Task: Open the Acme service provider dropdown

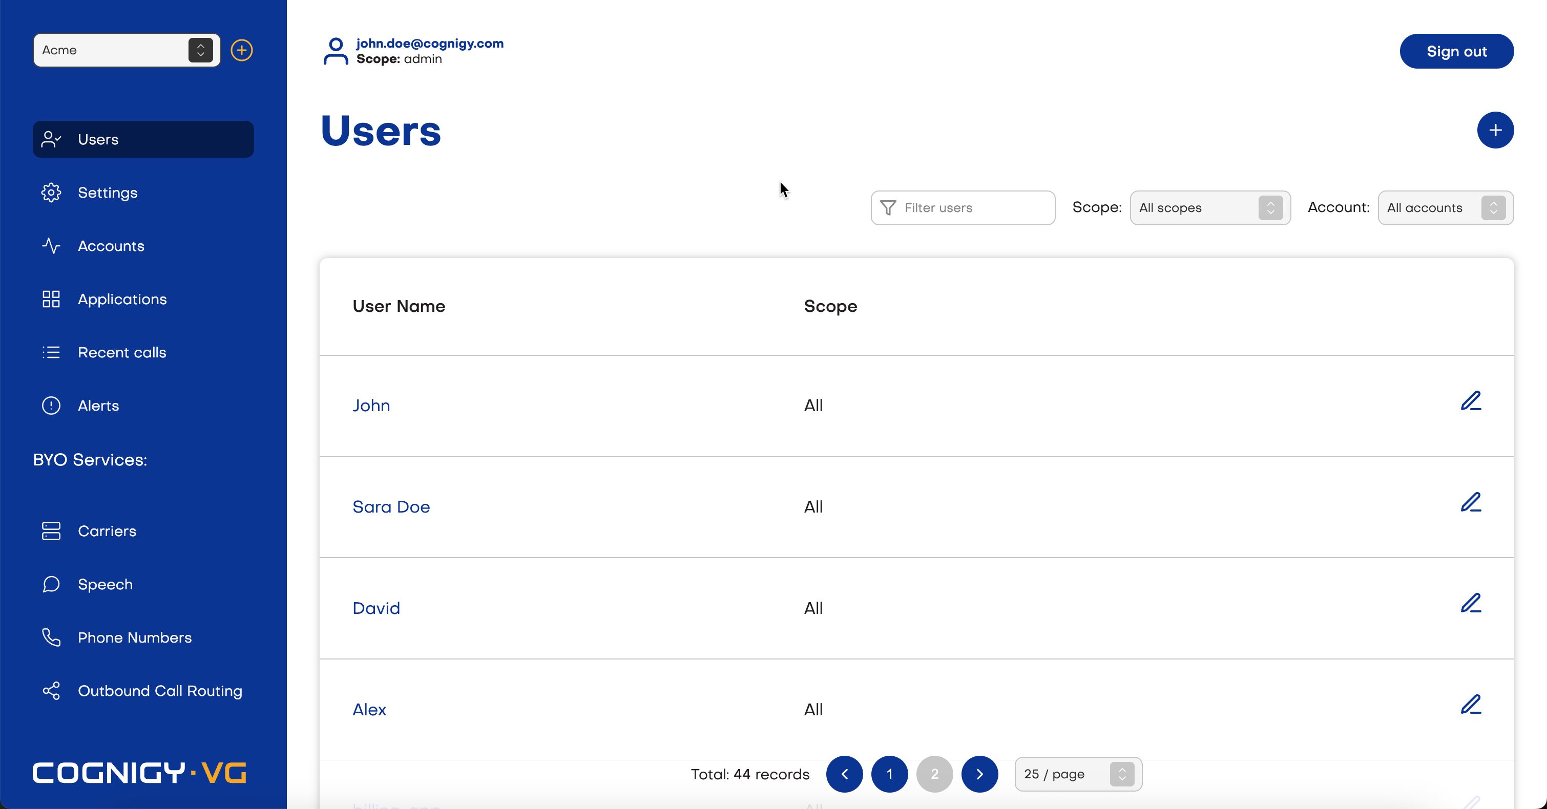Action: (127, 50)
